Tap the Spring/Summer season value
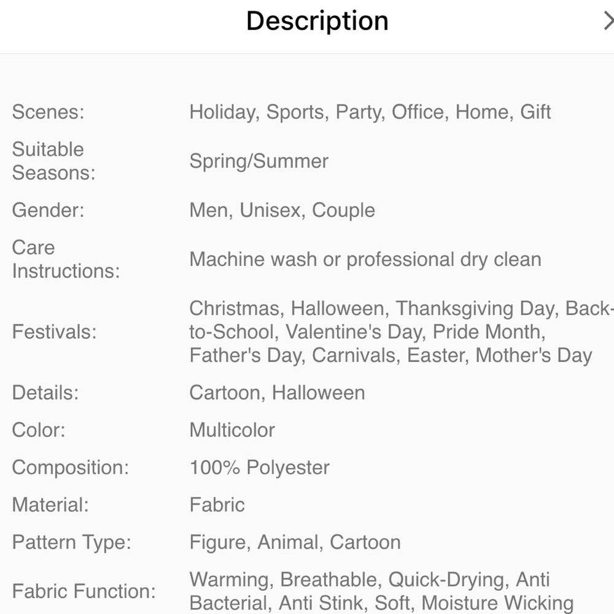This screenshot has width=614, height=614. tap(259, 161)
